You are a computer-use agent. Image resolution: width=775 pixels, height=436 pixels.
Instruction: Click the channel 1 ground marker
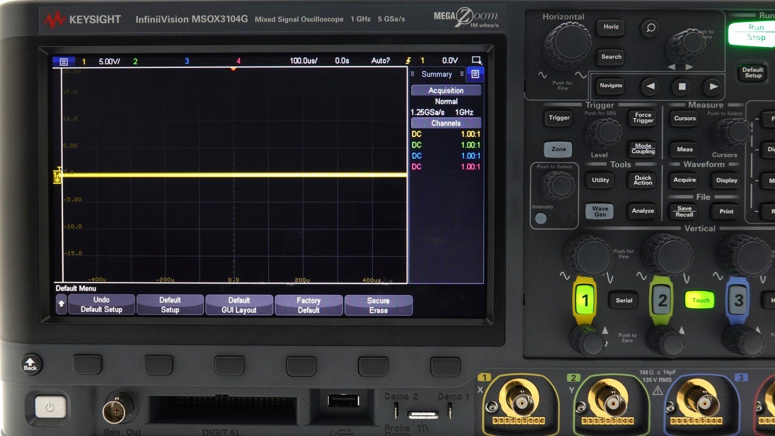click(x=57, y=176)
